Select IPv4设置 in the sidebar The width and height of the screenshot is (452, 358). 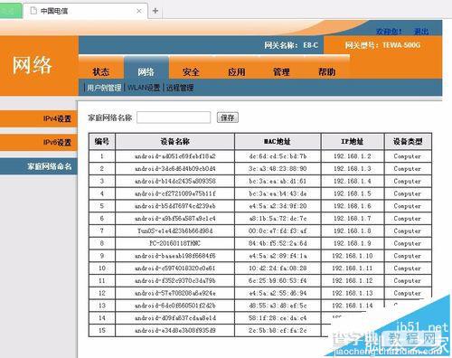(x=39, y=118)
